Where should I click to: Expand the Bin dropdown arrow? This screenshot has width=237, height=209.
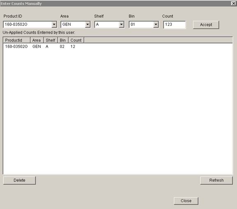(x=156, y=24)
